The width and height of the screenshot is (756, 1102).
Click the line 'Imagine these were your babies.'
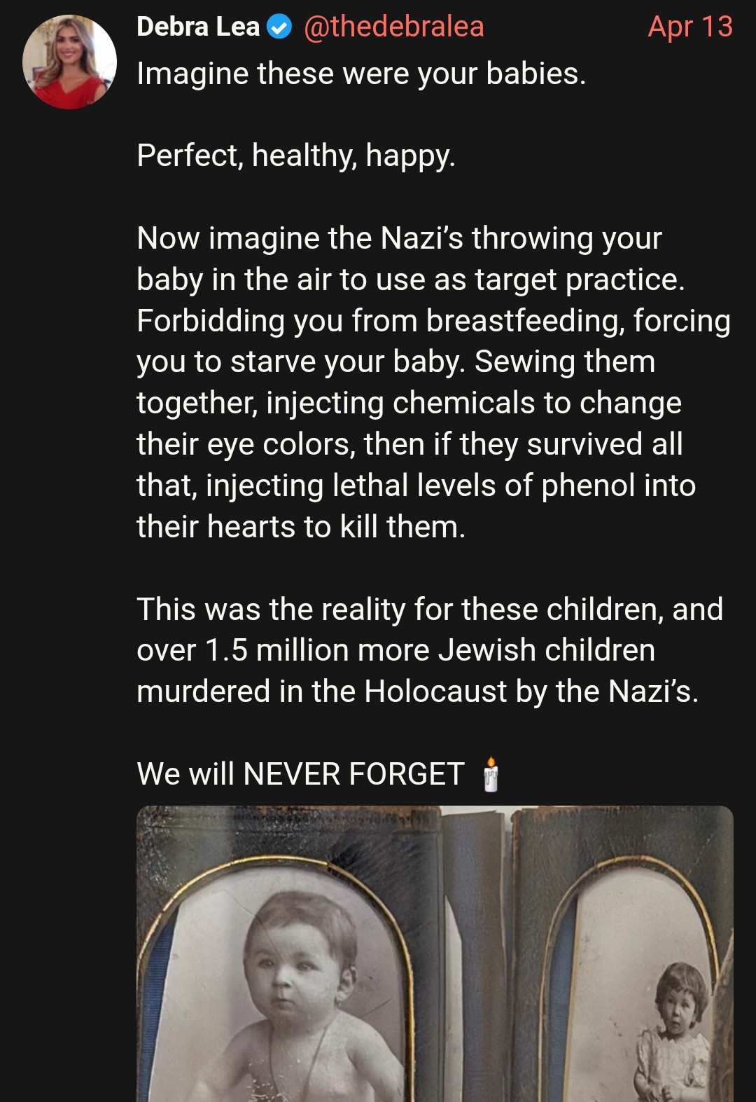(x=361, y=74)
